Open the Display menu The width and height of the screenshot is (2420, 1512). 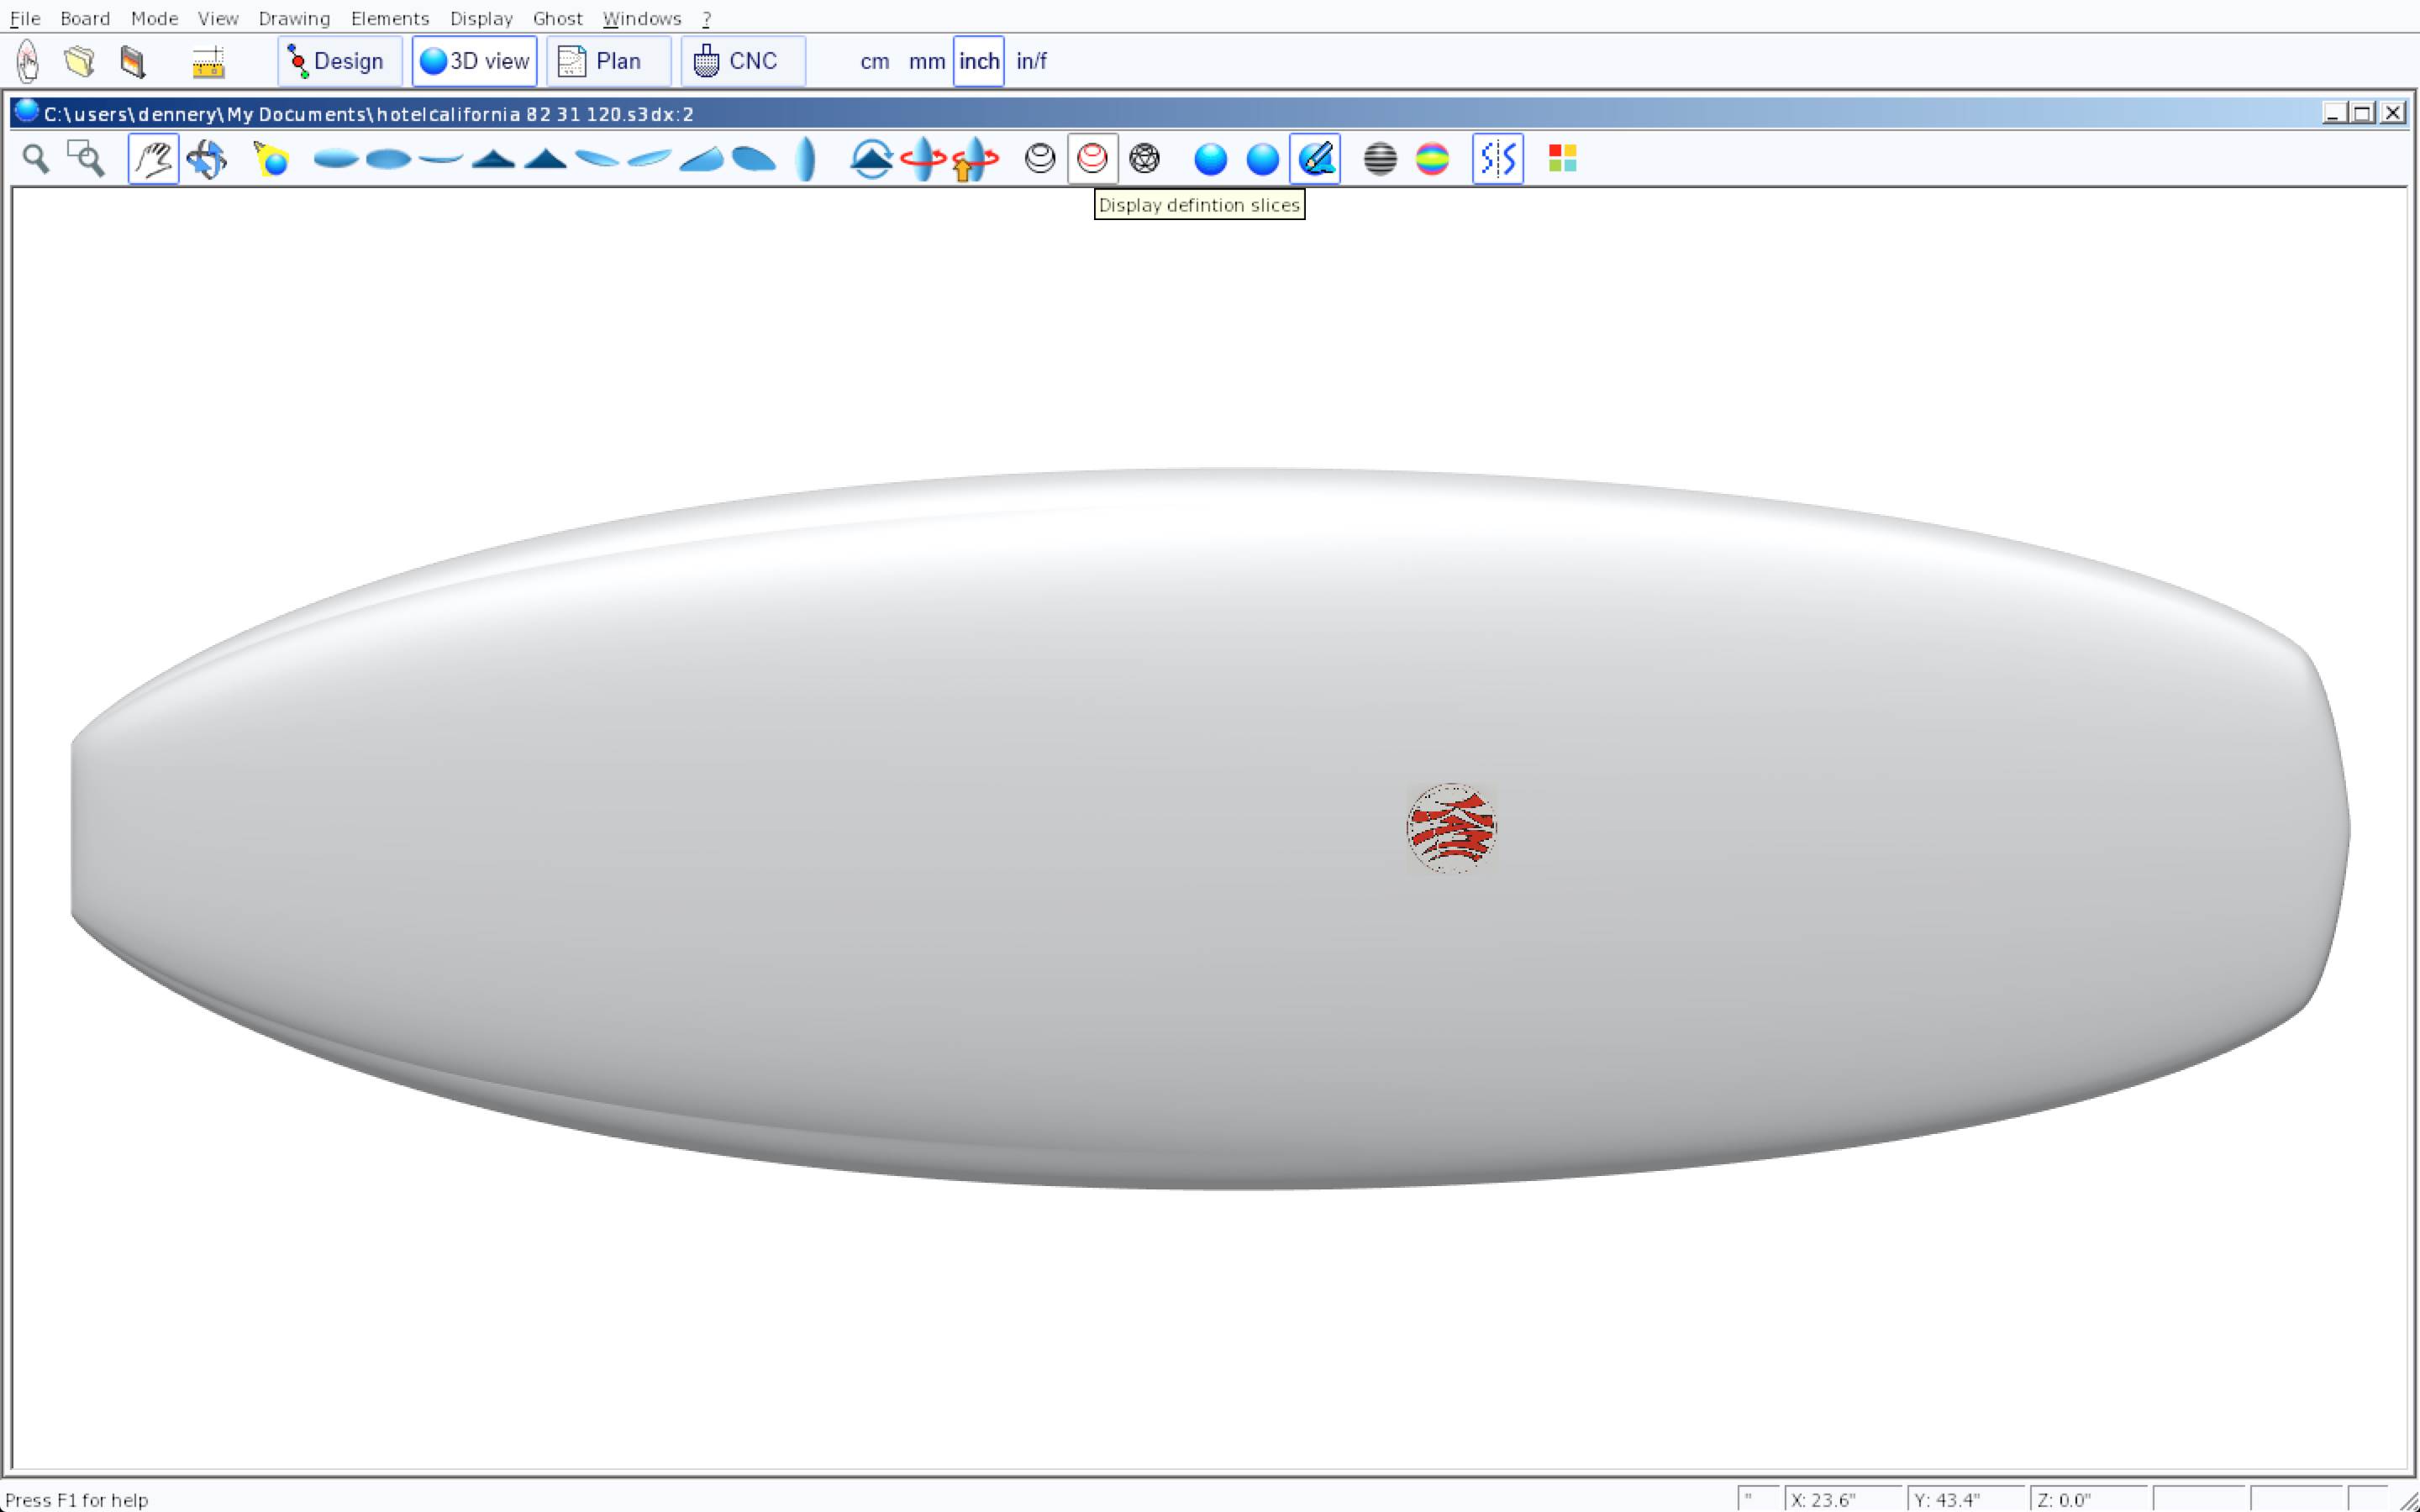[480, 18]
